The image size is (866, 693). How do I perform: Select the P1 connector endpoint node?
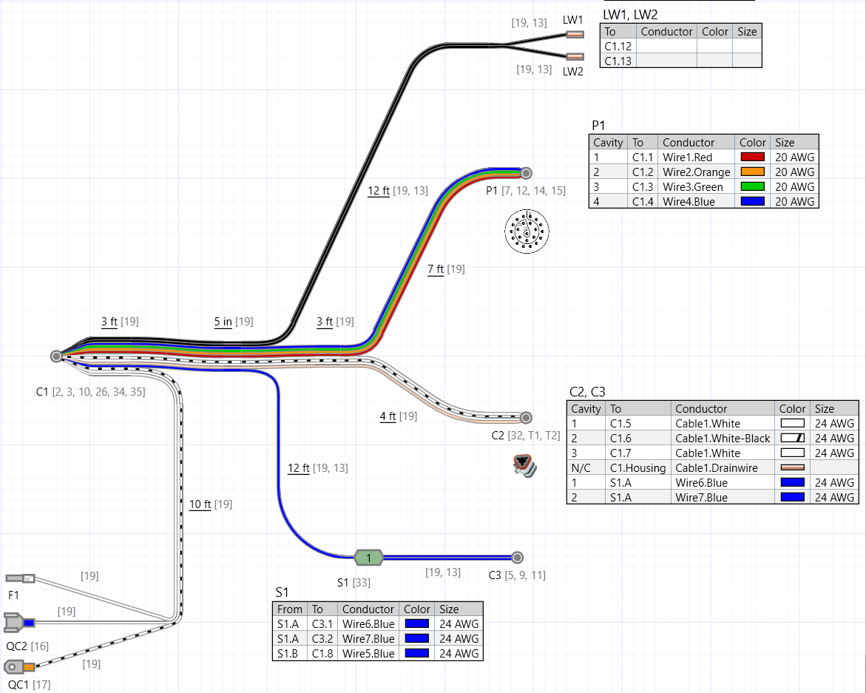[x=526, y=173]
